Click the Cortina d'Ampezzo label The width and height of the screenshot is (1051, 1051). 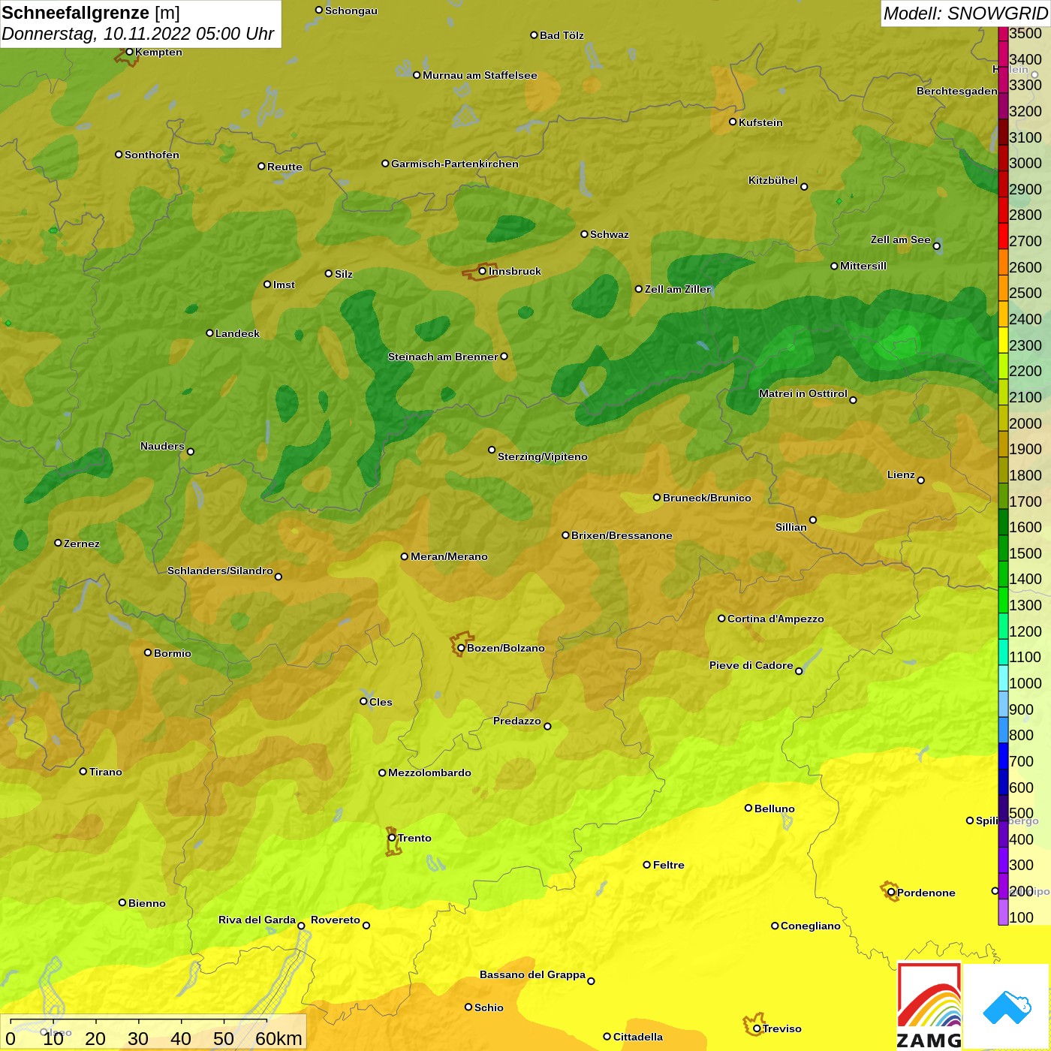tap(775, 619)
